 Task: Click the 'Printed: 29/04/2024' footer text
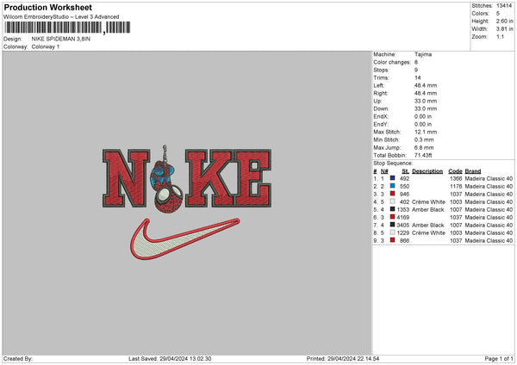[343, 358]
